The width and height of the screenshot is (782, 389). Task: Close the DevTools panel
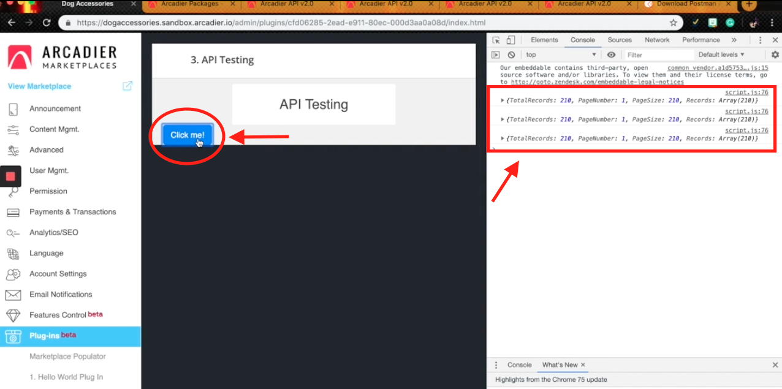[x=775, y=40]
